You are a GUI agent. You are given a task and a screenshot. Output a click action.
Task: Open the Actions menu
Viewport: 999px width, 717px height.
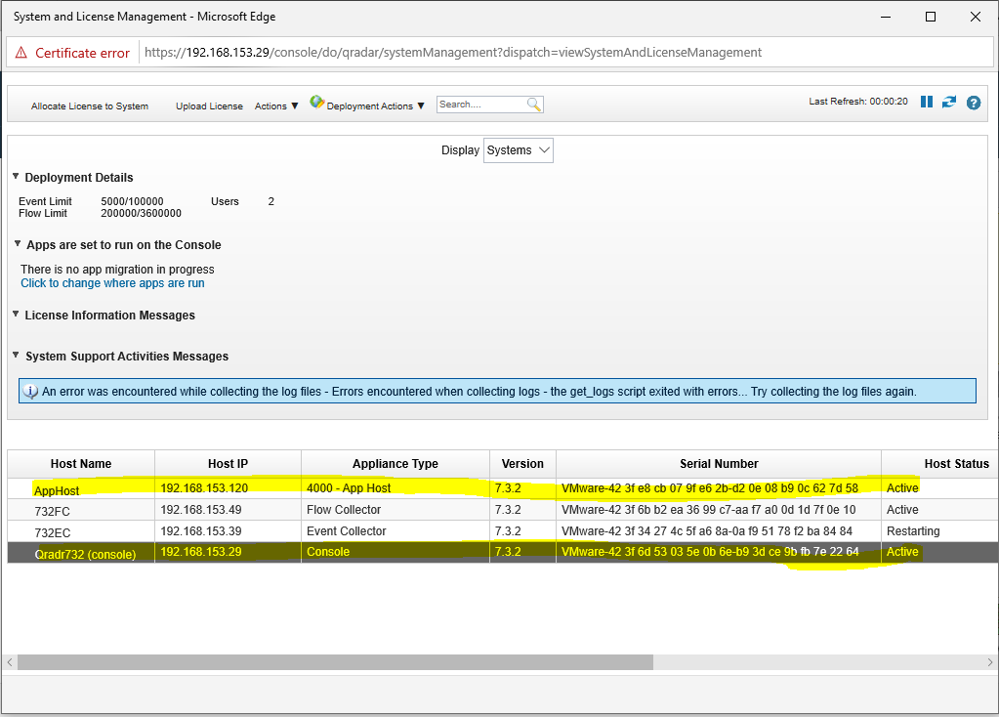click(276, 106)
